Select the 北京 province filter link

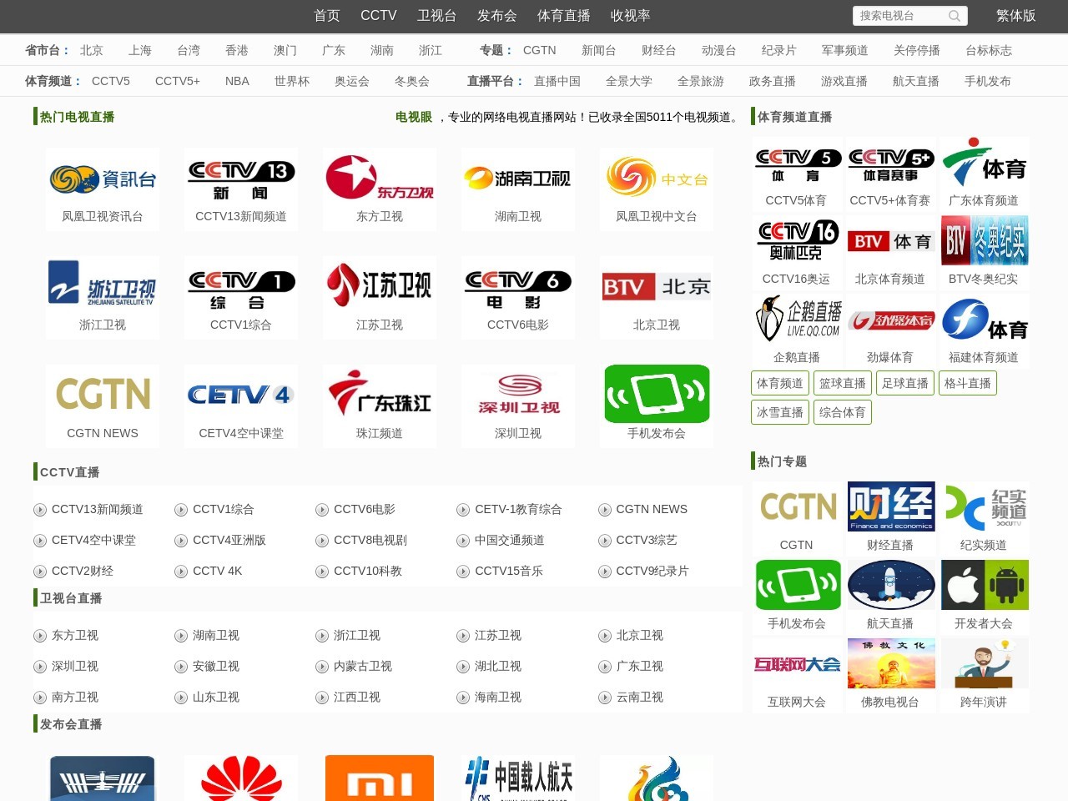pyautogui.click(x=92, y=50)
